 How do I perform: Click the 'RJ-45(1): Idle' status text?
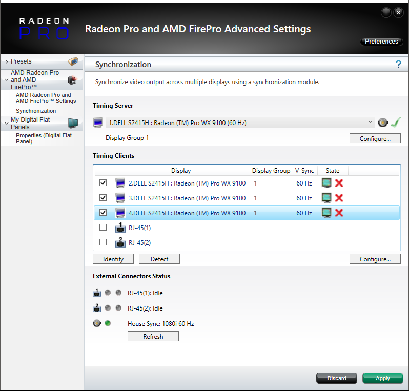[145, 293]
